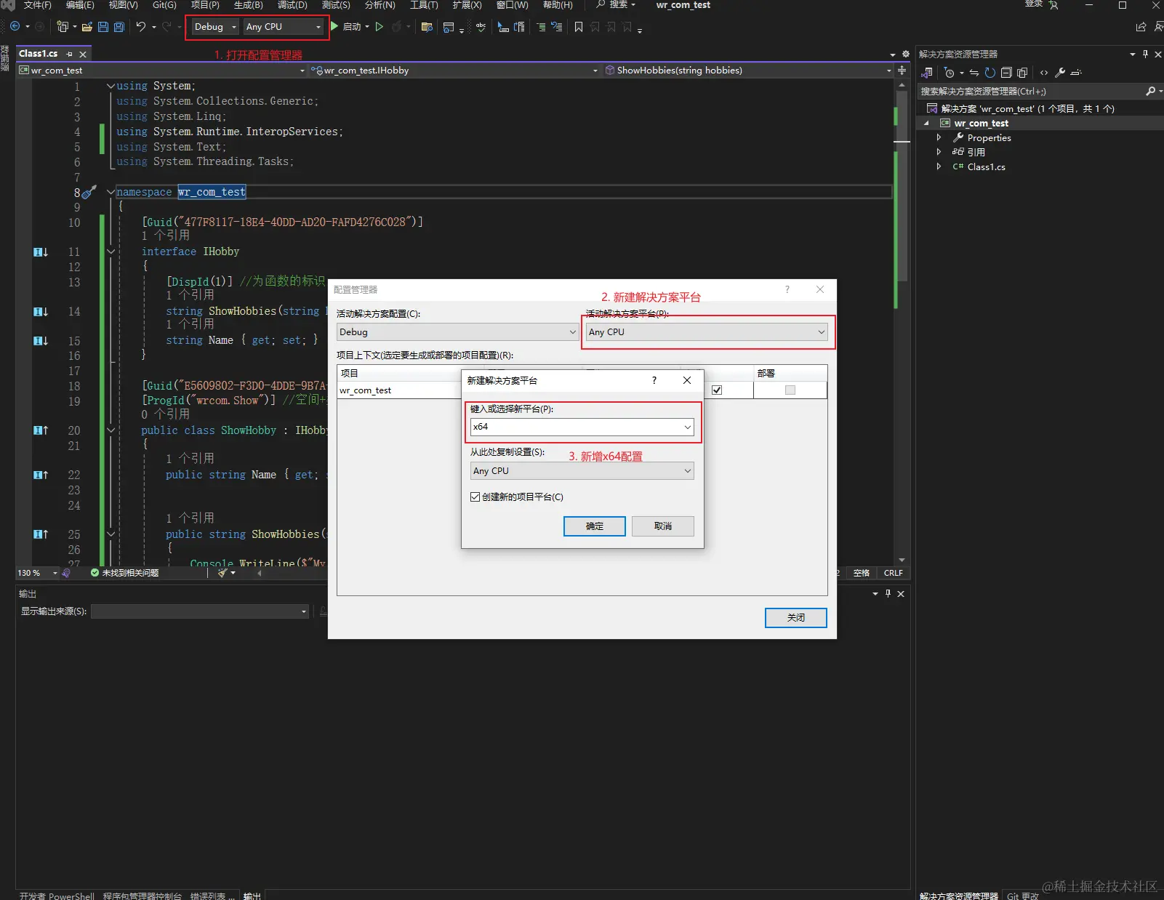This screenshot has height=900, width=1164.
Task: Open the new platform x64 combo box
Action: [x=582, y=427]
